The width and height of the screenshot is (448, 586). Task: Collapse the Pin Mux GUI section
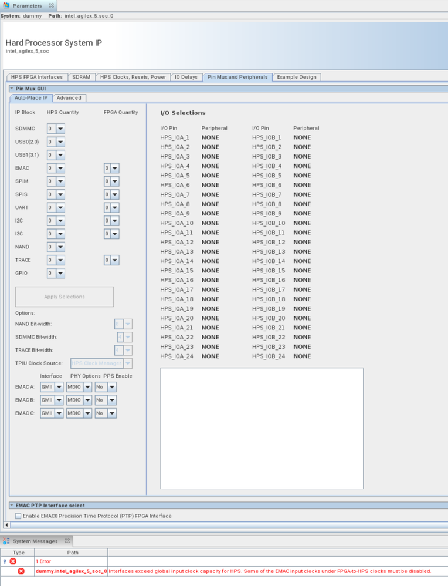point(12,89)
